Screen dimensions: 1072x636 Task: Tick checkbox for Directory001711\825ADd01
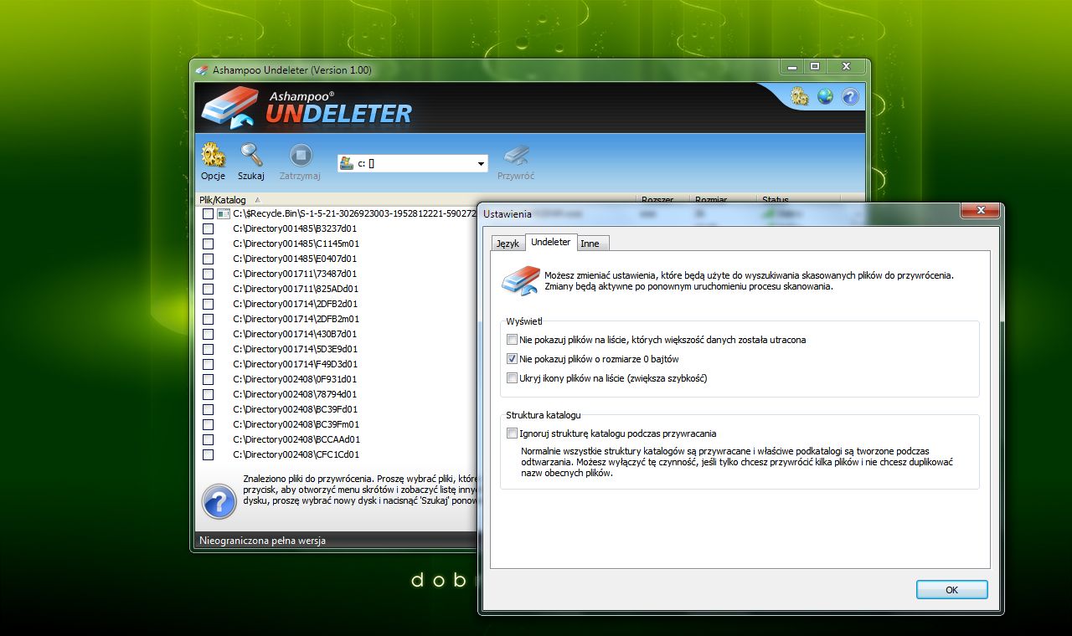(x=208, y=289)
